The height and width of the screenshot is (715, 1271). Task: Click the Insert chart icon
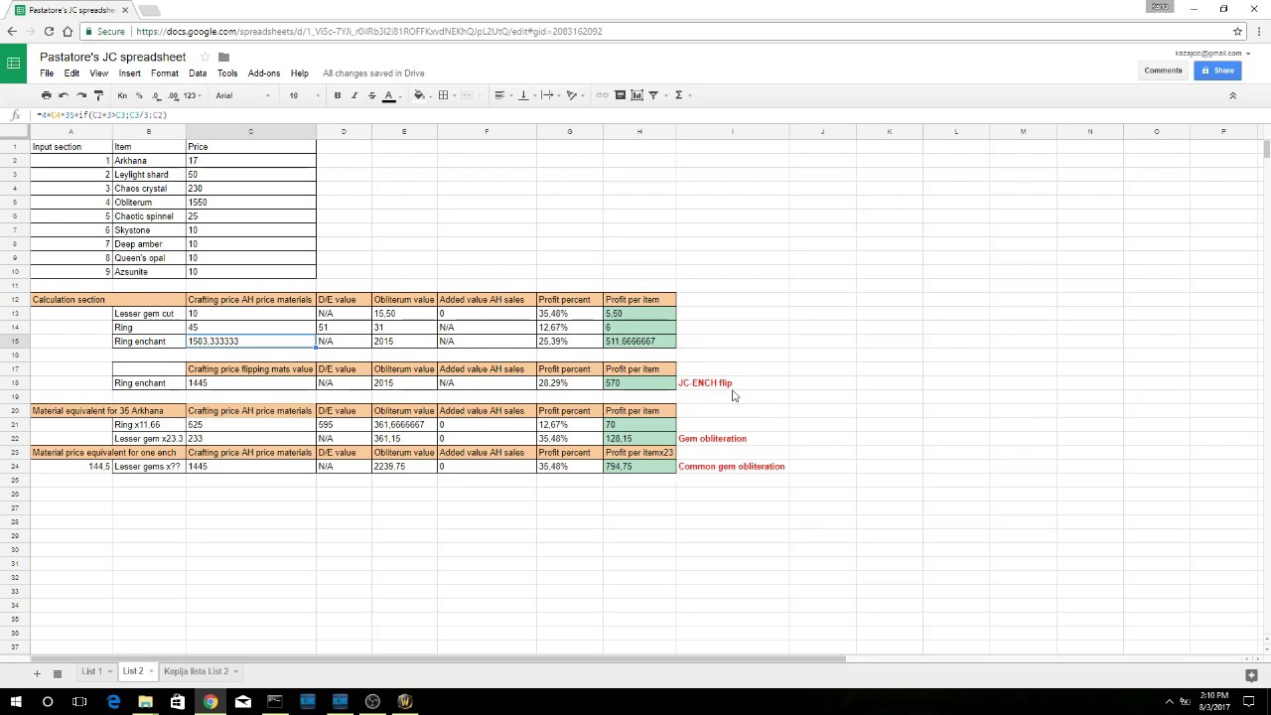pyautogui.click(x=636, y=95)
